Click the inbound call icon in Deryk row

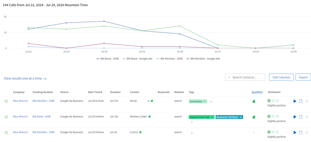[x=6, y=101]
